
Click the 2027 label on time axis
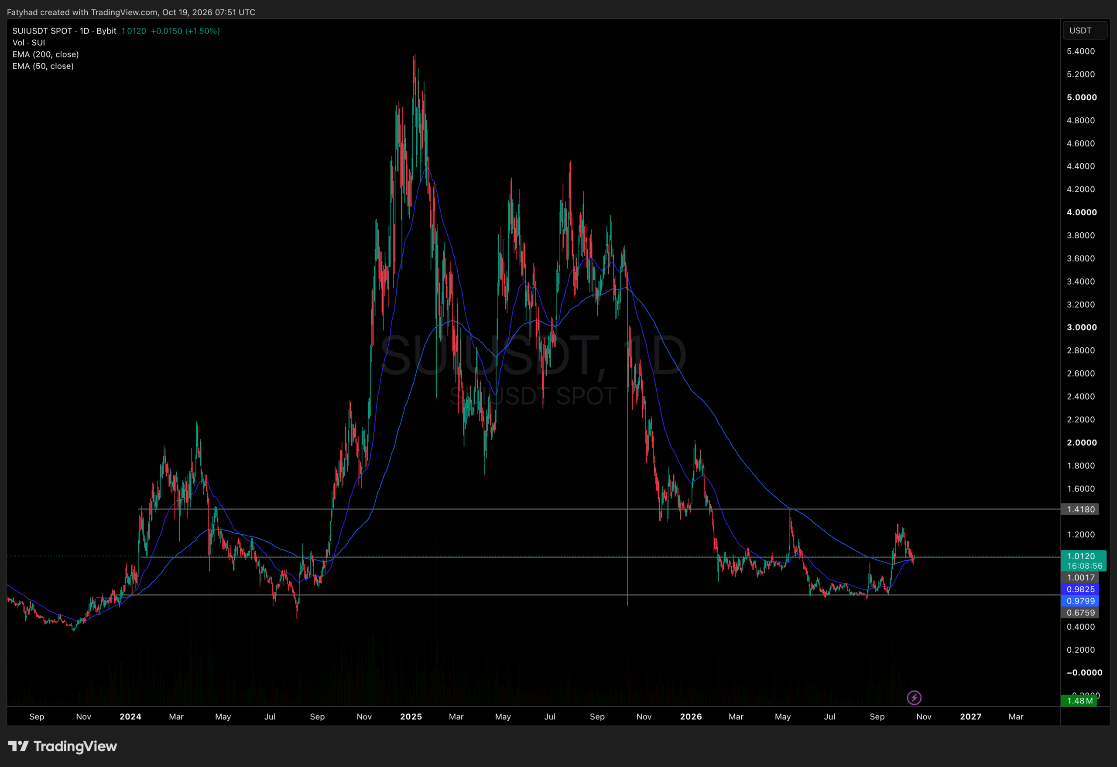[971, 716]
